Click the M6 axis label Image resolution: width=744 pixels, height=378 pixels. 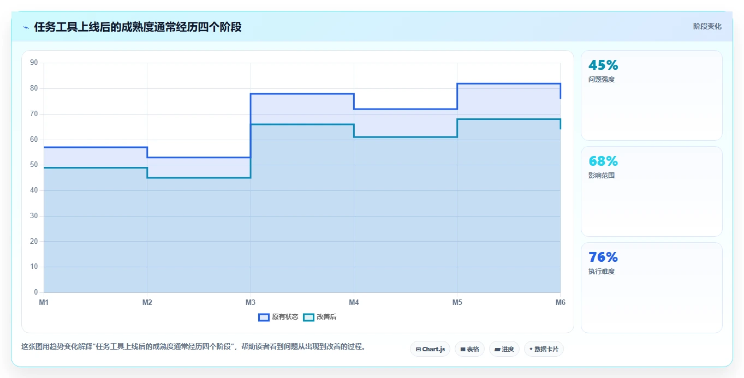[x=560, y=302]
